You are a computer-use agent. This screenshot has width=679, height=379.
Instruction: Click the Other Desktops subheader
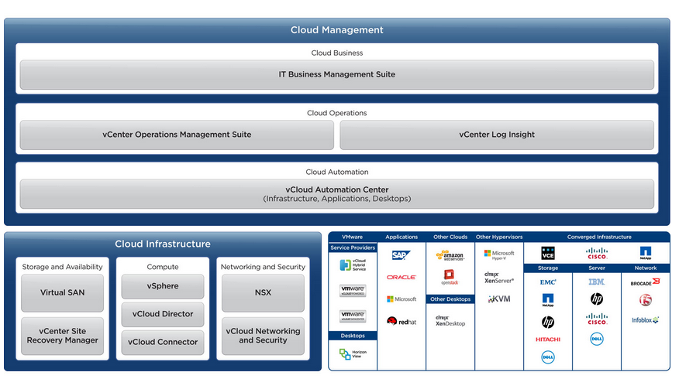tap(450, 299)
